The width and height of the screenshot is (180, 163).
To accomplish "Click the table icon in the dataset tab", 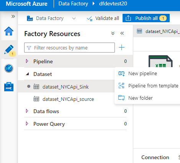I will 139,31.
